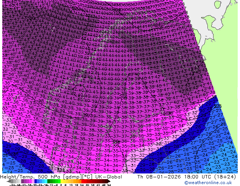Viewport: 240px width, 186px height.
Task: Select the dark green -12 legend swatch
Action: point(49,181)
